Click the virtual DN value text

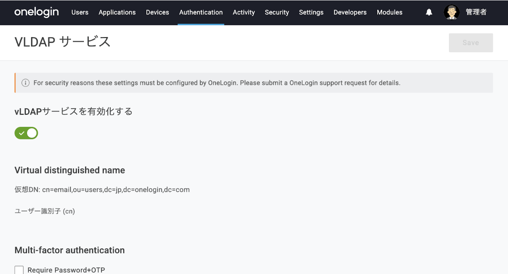116,190
